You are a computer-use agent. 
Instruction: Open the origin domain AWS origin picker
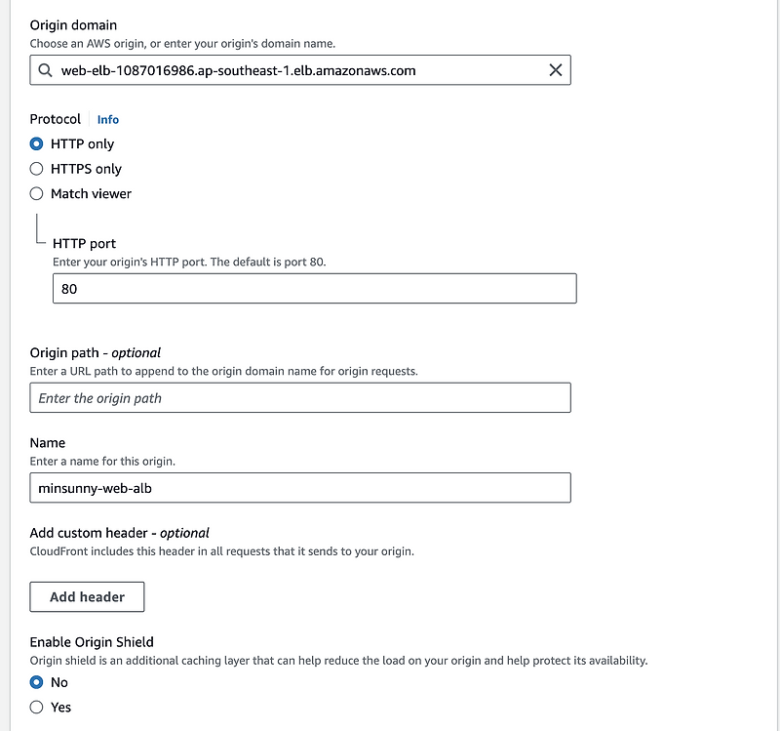pos(292,69)
